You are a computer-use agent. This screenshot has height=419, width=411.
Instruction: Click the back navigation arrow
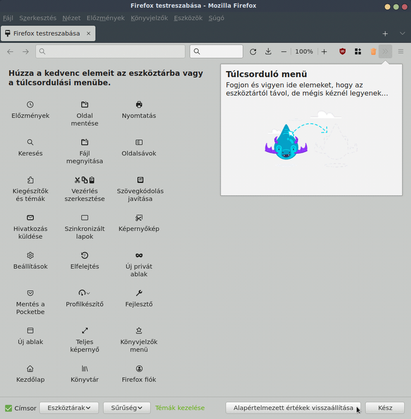(10, 51)
